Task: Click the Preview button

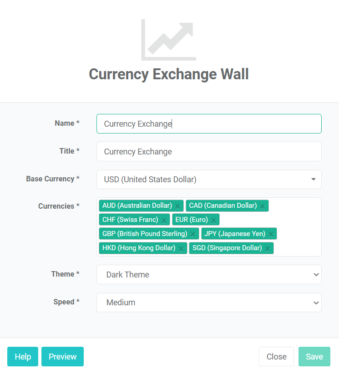Action: (x=62, y=357)
